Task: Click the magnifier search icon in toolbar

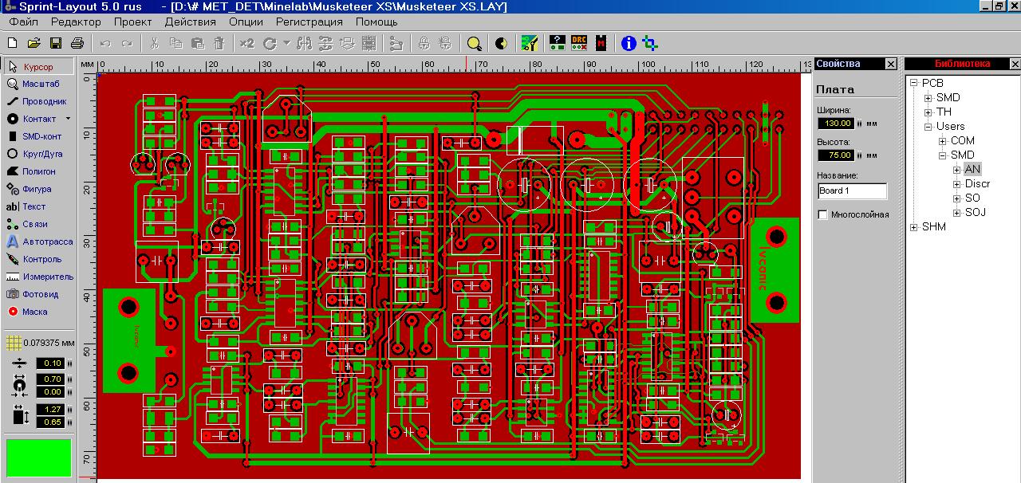Action: click(475, 43)
